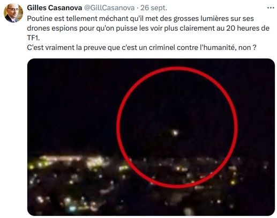
Task: Click the cyan light at the photo's bottom
Action: (72, 208)
